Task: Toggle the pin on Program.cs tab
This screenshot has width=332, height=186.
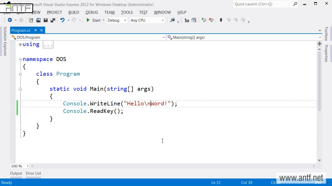Action: [36, 30]
